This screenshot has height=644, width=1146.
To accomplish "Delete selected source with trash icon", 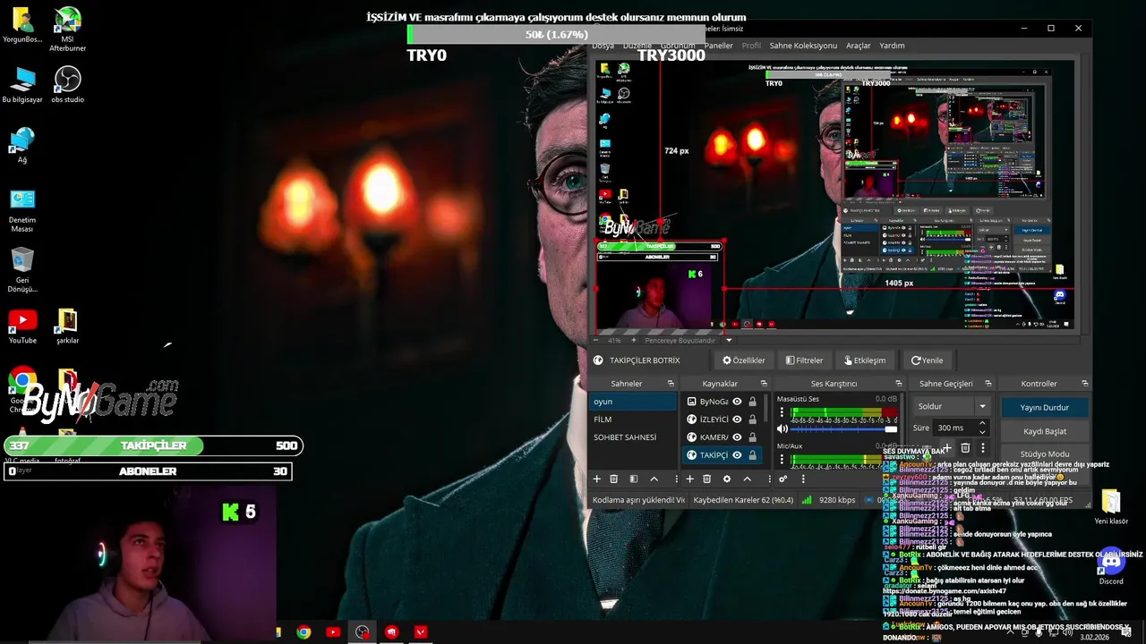I will [707, 479].
